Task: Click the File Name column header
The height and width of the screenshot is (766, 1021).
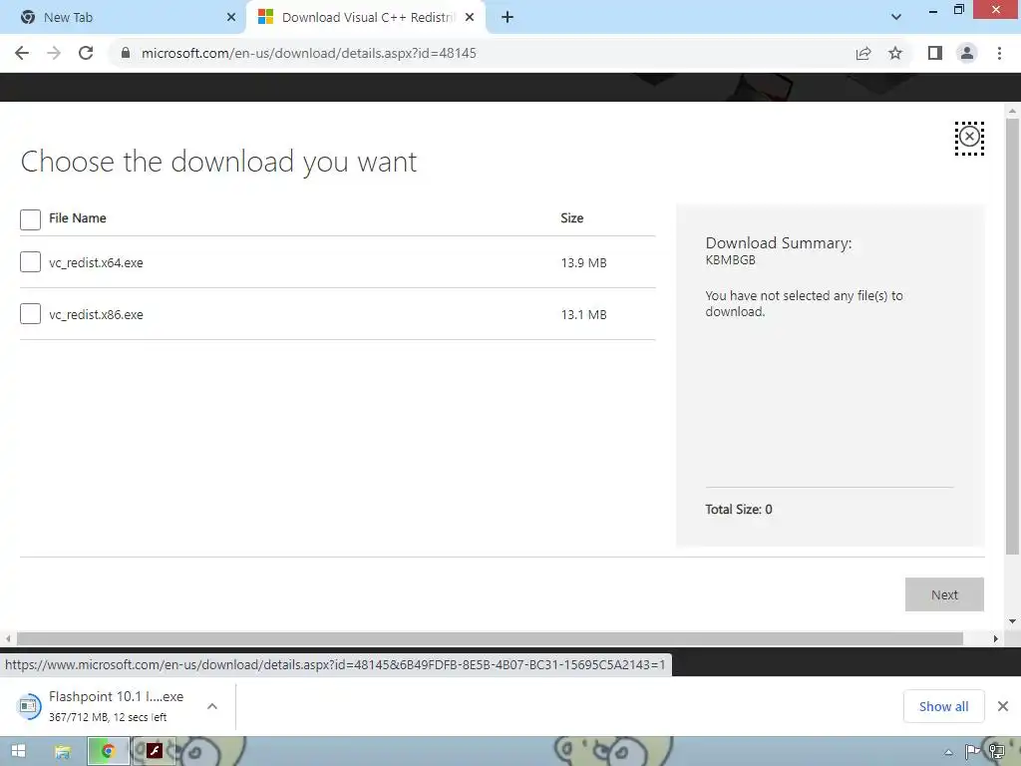Action: coord(78,218)
